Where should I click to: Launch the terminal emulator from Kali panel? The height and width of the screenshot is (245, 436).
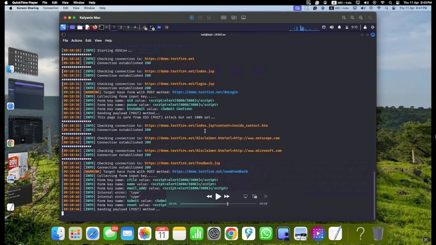(101, 27)
